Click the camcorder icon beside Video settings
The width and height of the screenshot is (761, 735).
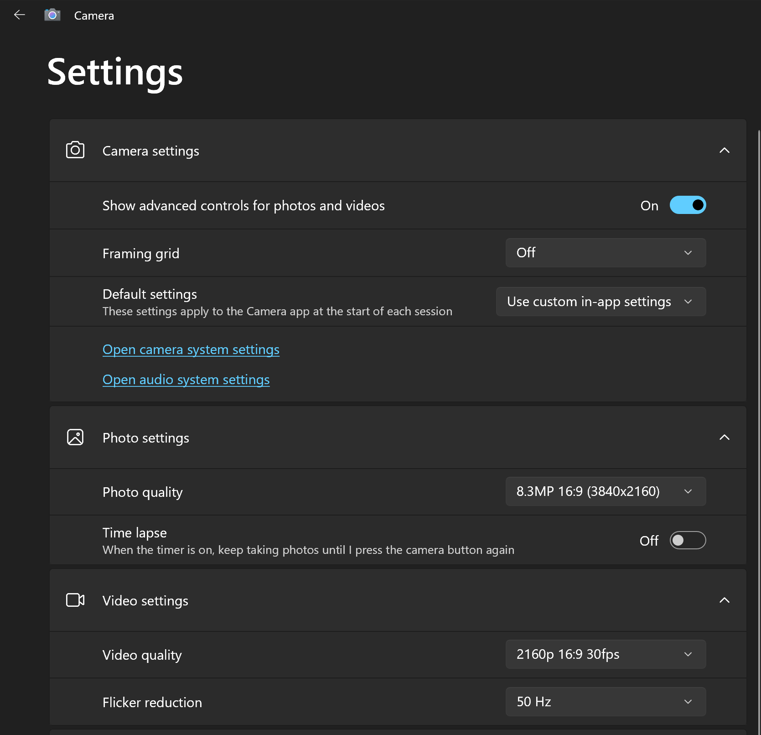[75, 600]
